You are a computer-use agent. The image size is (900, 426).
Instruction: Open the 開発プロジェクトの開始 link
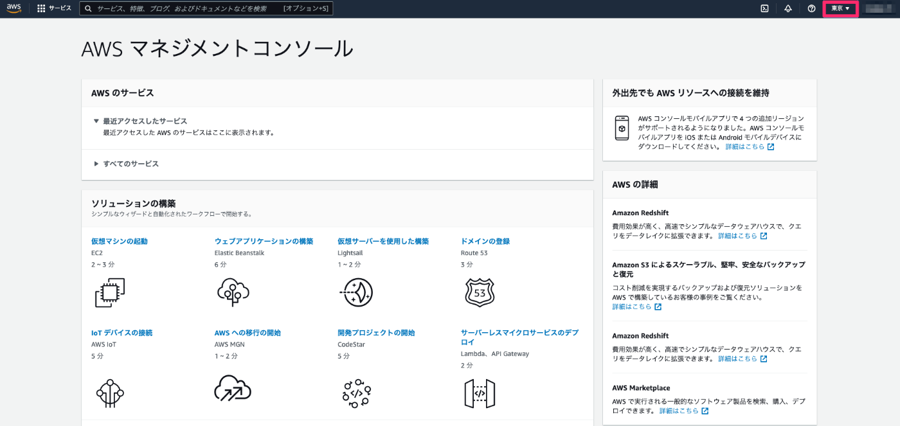point(376,333)
